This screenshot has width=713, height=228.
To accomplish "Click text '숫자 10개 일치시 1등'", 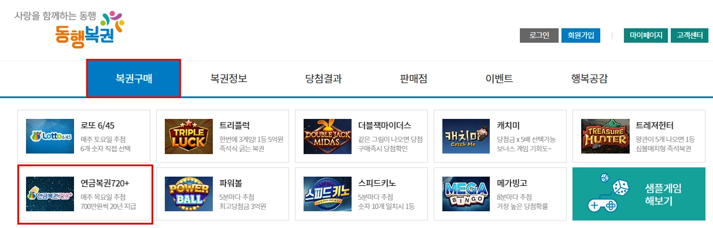I will pos(386,206).
